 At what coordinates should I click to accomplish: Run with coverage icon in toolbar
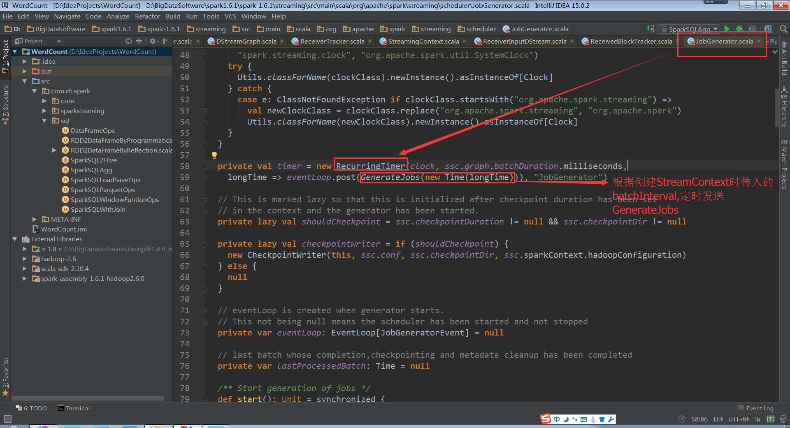752,29
